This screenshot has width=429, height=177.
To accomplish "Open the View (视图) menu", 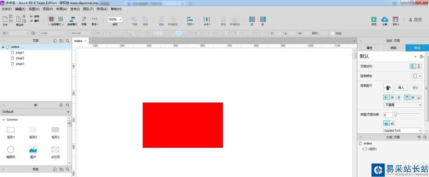I will [34, 9].
